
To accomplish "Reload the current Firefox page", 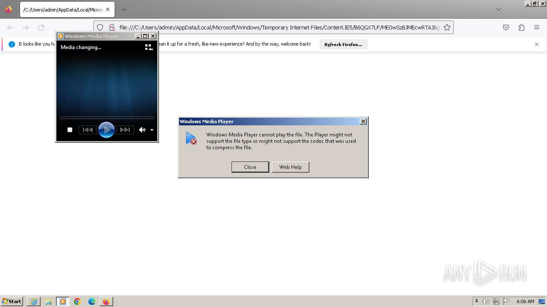I will [x=41, y=27].
